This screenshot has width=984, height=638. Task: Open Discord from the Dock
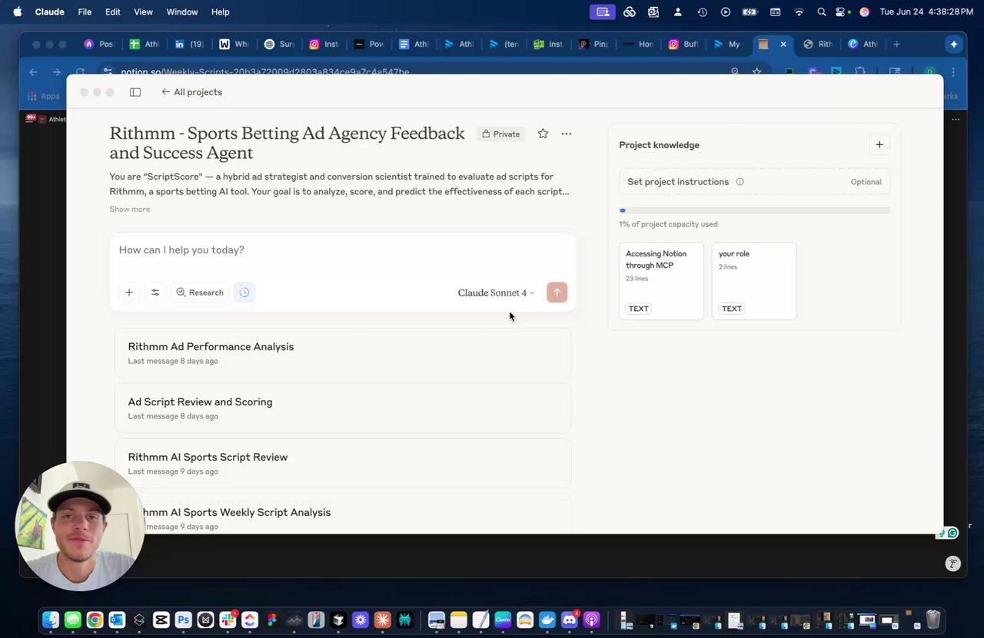pyautogui.click(x=570, y=620)
